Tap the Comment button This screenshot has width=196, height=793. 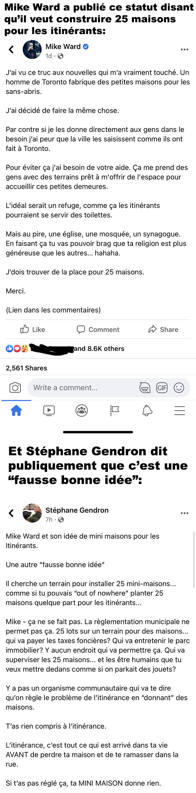click(x=98, y=329)
